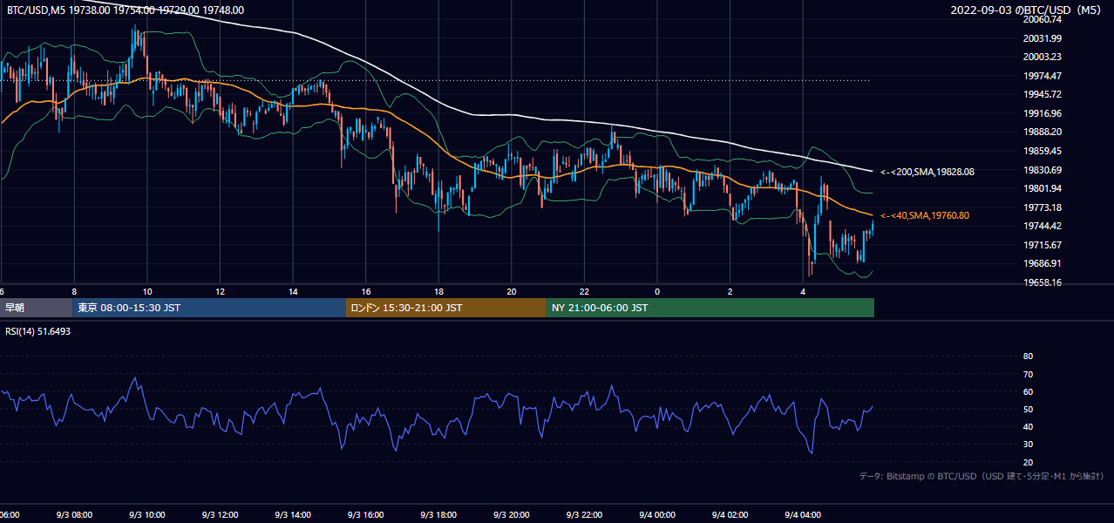The width and height of the screenshot is (1114, 523).
Task: Click the 40 SMA 19760.80 label
Action: click(925, 215)
